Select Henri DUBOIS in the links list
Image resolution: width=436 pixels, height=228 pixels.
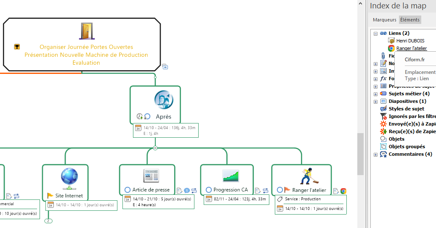pos(410,41)
